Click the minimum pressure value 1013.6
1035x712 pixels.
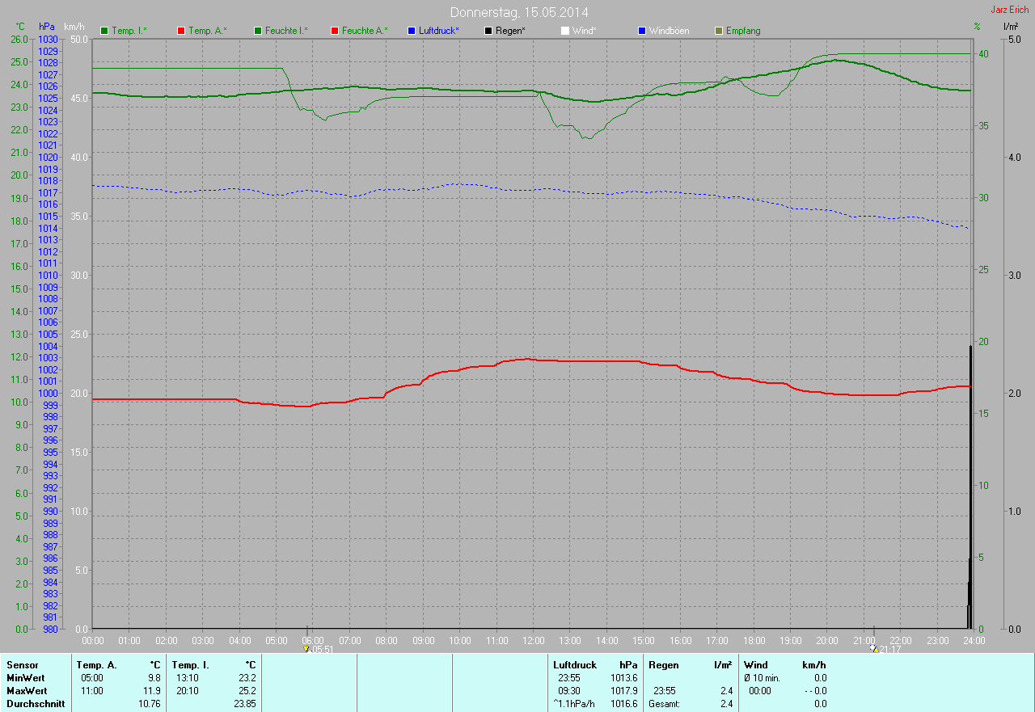pos(623,678)
